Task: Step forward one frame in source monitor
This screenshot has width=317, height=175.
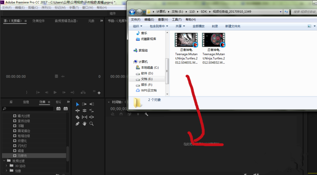Action: (64, 92)
